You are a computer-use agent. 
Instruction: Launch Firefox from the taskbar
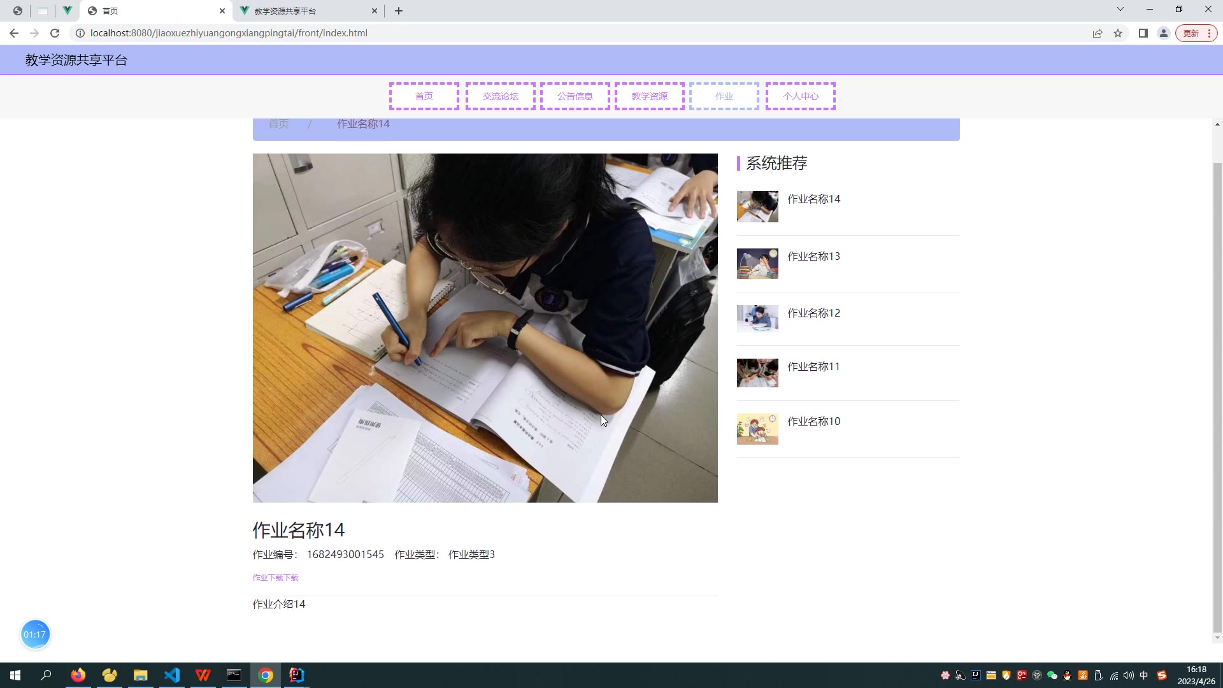(78, 675)
